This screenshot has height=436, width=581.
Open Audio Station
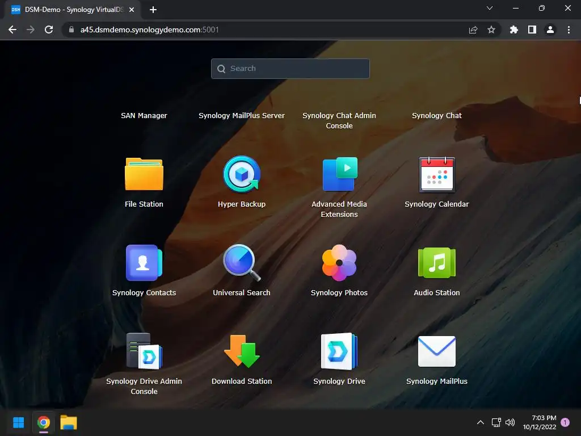[437, 263]
